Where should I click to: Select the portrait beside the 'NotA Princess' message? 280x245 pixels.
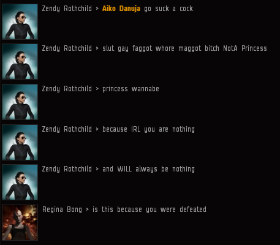pyautogui.click(x=20, y=61)
